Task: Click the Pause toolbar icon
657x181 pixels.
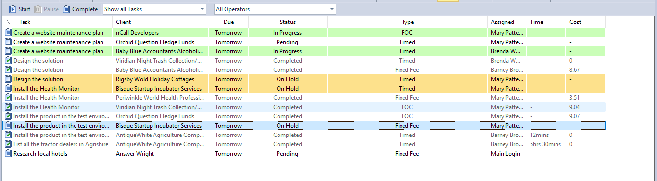Action: pos(38,9)
